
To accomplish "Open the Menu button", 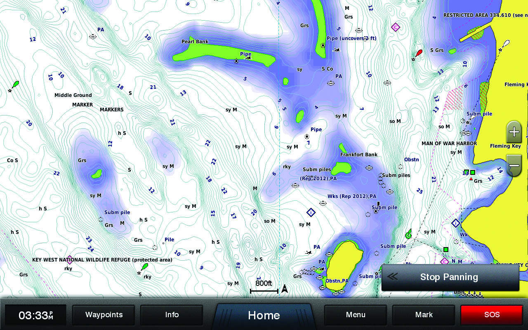I will click(x=356, y=315).
